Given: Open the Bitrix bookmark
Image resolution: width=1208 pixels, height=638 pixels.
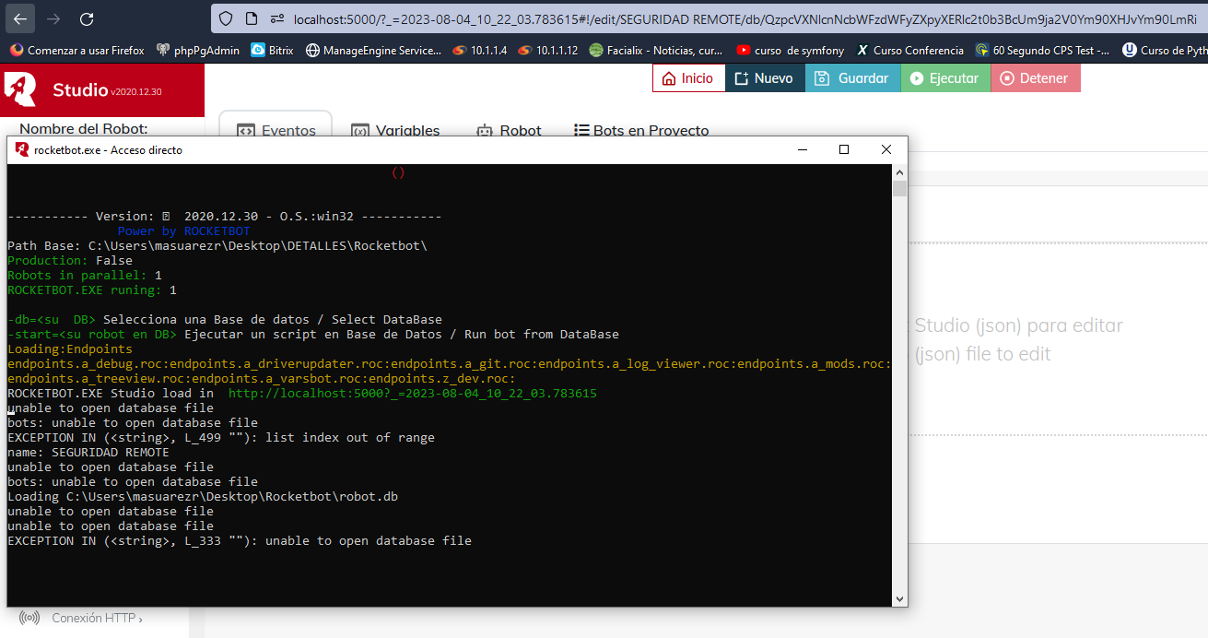Looking at the screenshot, I should click(x=272, y=51).
